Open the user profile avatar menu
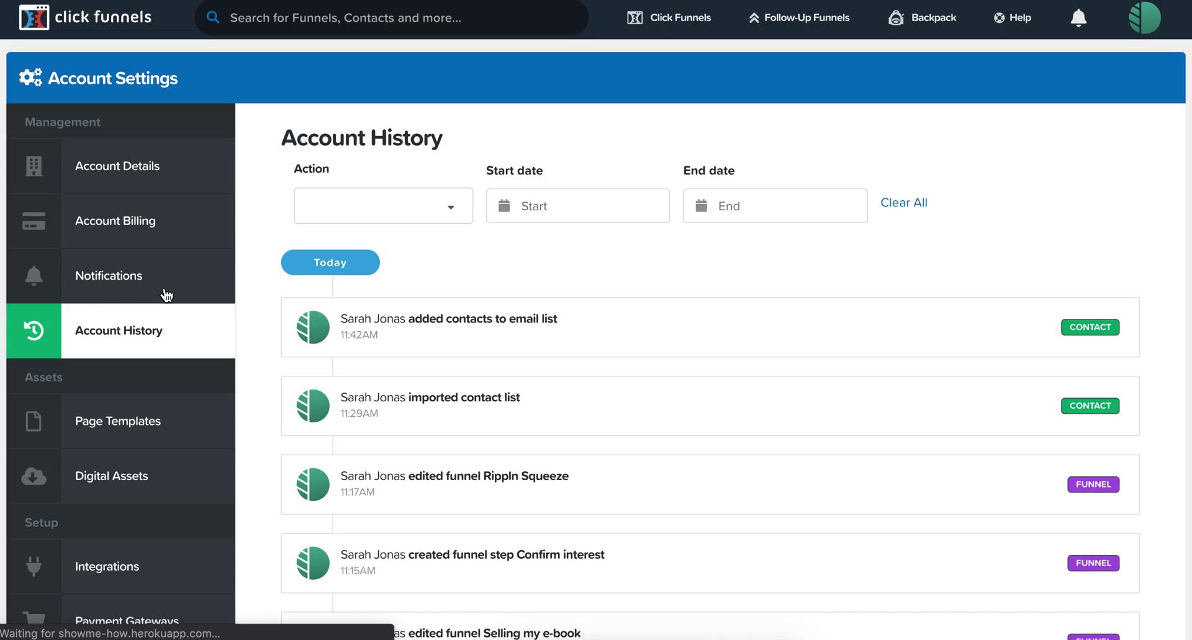The height and width of the screenshot is (640, 1192). (1145, 17)
